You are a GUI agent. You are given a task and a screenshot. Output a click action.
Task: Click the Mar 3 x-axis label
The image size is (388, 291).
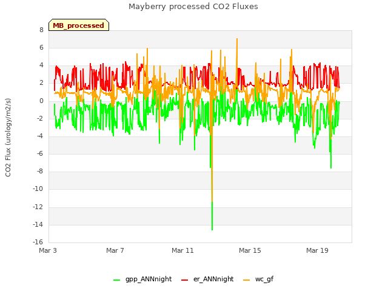coord(48,250)
